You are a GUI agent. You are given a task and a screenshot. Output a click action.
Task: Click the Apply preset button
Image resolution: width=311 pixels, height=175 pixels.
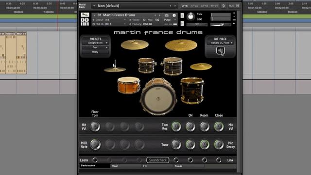(95, 52)
